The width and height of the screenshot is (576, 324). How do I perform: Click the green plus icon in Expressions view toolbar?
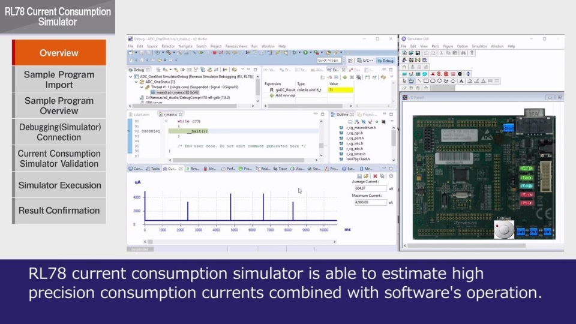pos(345,77)
